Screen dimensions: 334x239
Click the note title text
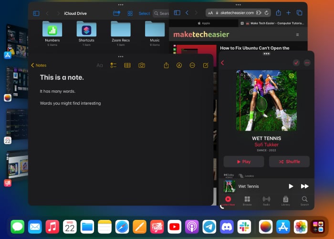[x=62, y=77]
